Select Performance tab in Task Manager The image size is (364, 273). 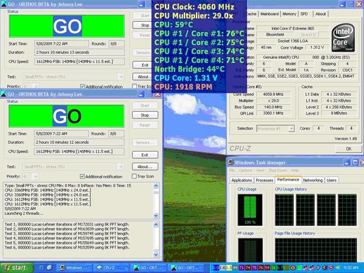click(288, 180)
